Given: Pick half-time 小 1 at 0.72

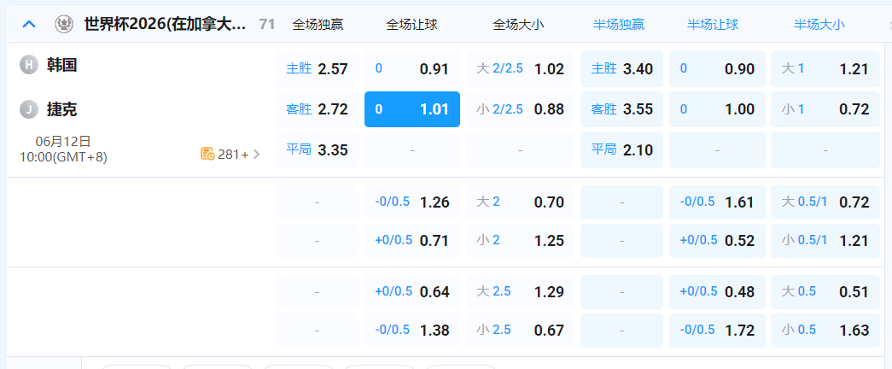Looking at the screenshot, I should click(825, 109).
